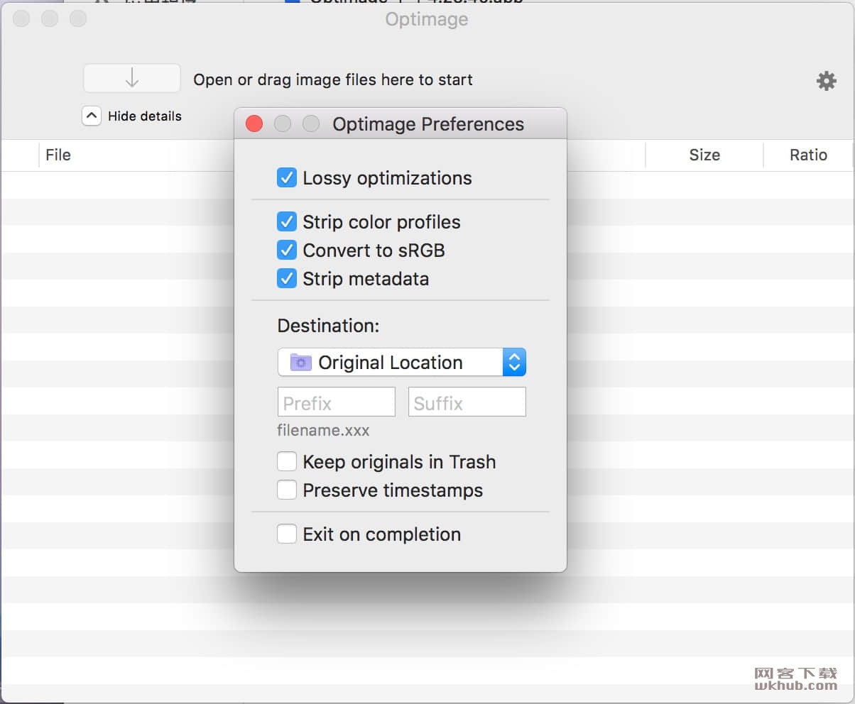855x704 pixels.
Task: Uncheck Strip color profiles
Action: point(287,221)
